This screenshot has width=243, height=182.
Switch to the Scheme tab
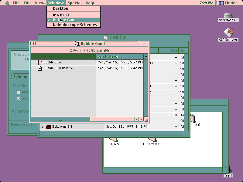21,77
